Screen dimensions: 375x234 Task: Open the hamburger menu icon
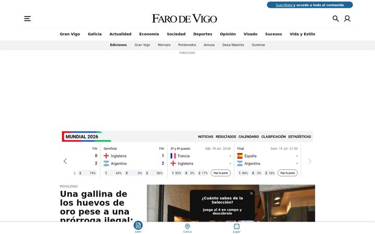tap(27, 19)
